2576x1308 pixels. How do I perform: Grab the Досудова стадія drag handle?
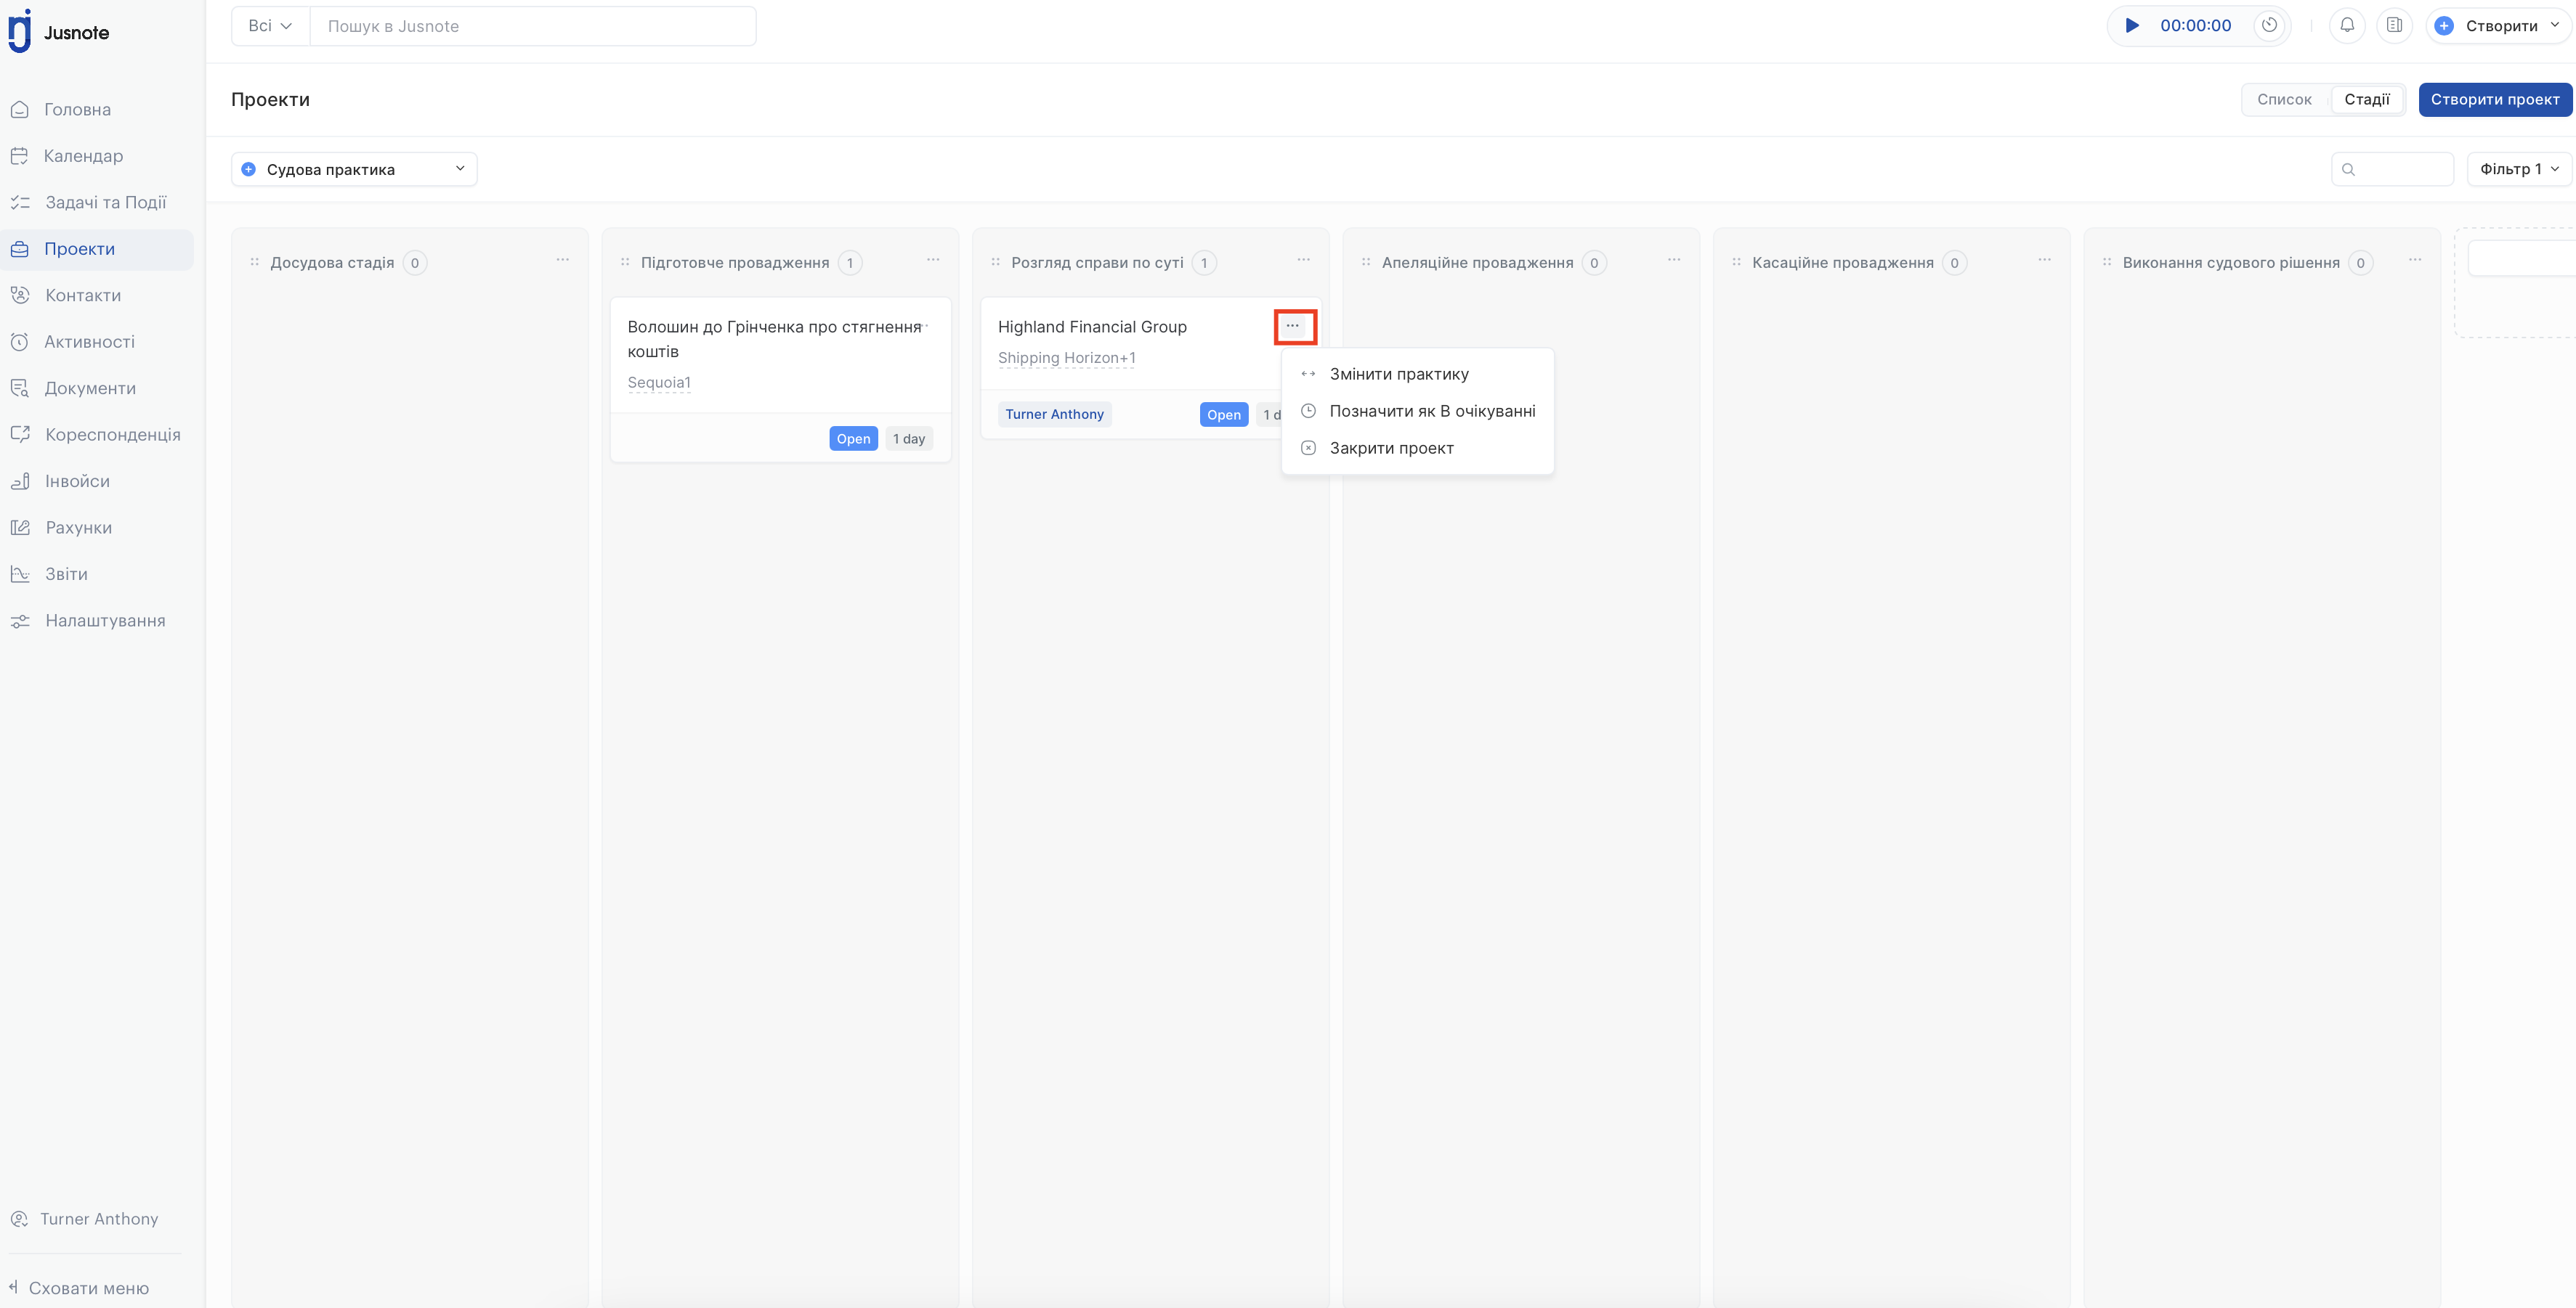[255, 263]
